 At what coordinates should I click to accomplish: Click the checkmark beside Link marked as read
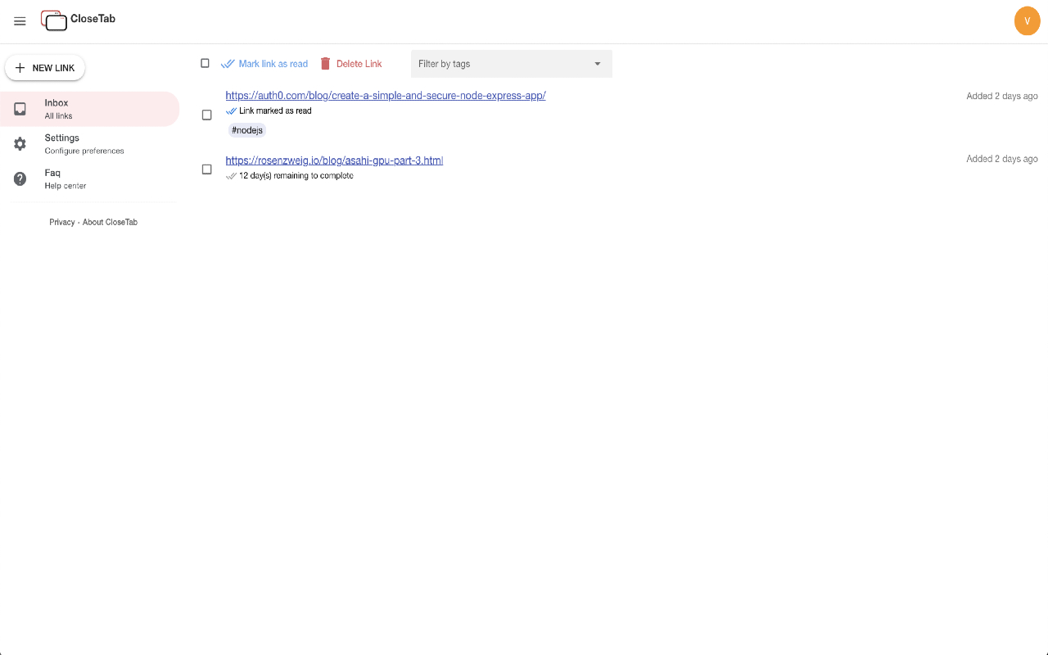pyautogui.click(x=232, y=111)
